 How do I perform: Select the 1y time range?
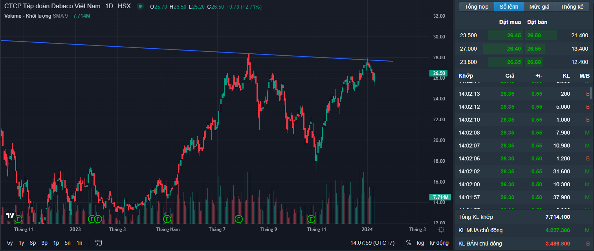tap(22, 243)
